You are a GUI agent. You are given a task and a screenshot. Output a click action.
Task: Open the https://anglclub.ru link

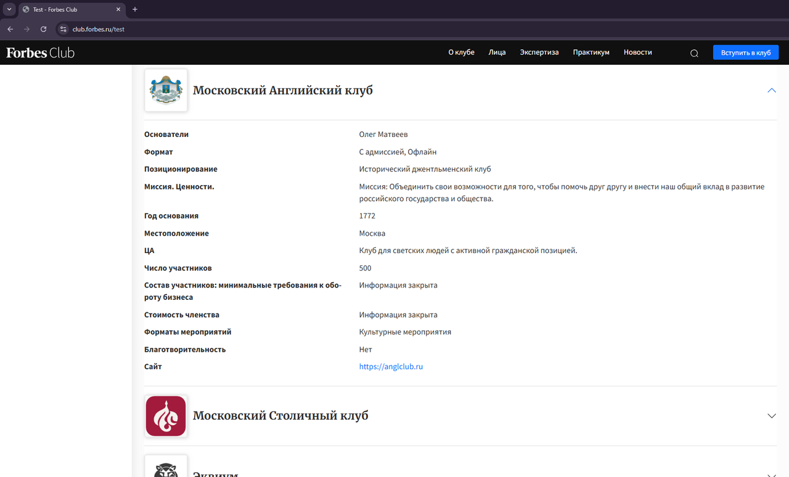pyautogui.click(x=391, y=367)
